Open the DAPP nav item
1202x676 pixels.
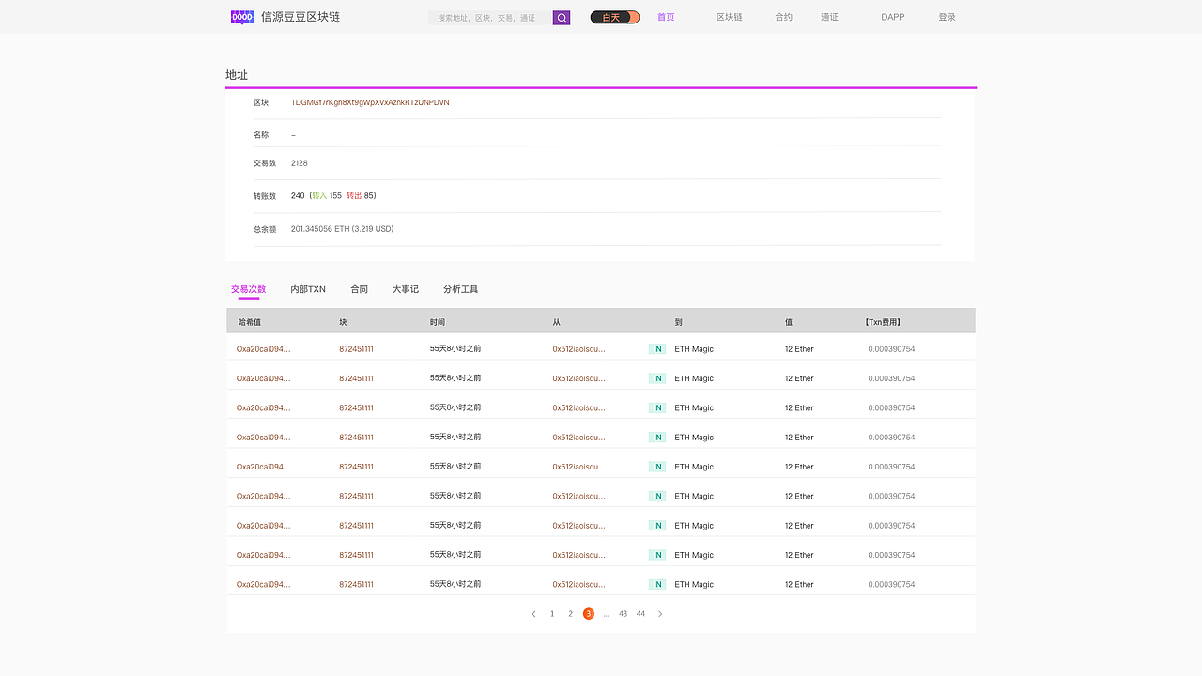tap(893, 18)
